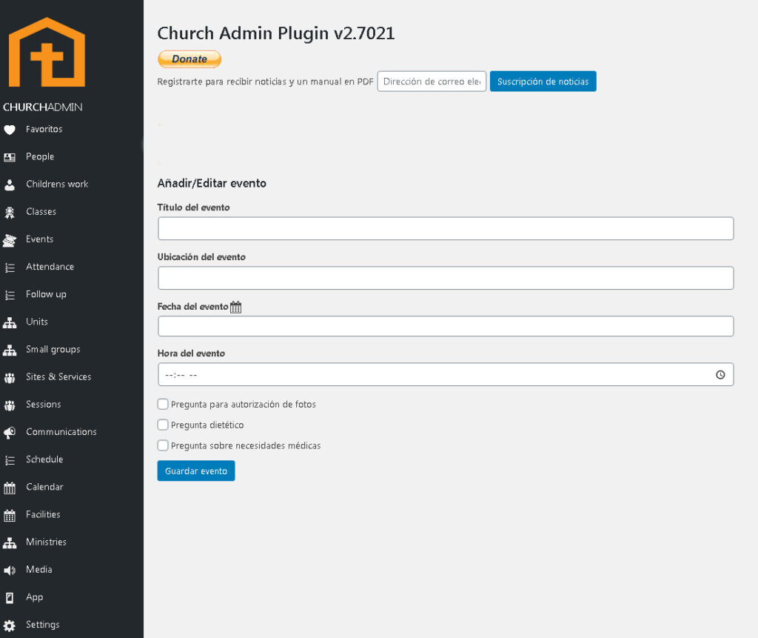Click the Suscripción de noticias button
The width and height of the screenshot is (758, 638).
(x=543, y=82)
